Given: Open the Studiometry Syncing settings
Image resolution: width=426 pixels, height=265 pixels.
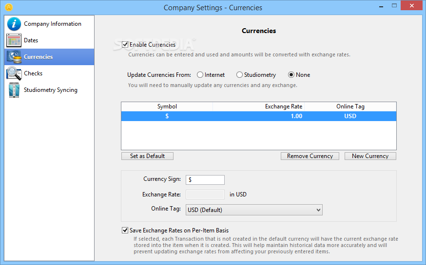Looking at the screenshot, I should coord(49,90).
